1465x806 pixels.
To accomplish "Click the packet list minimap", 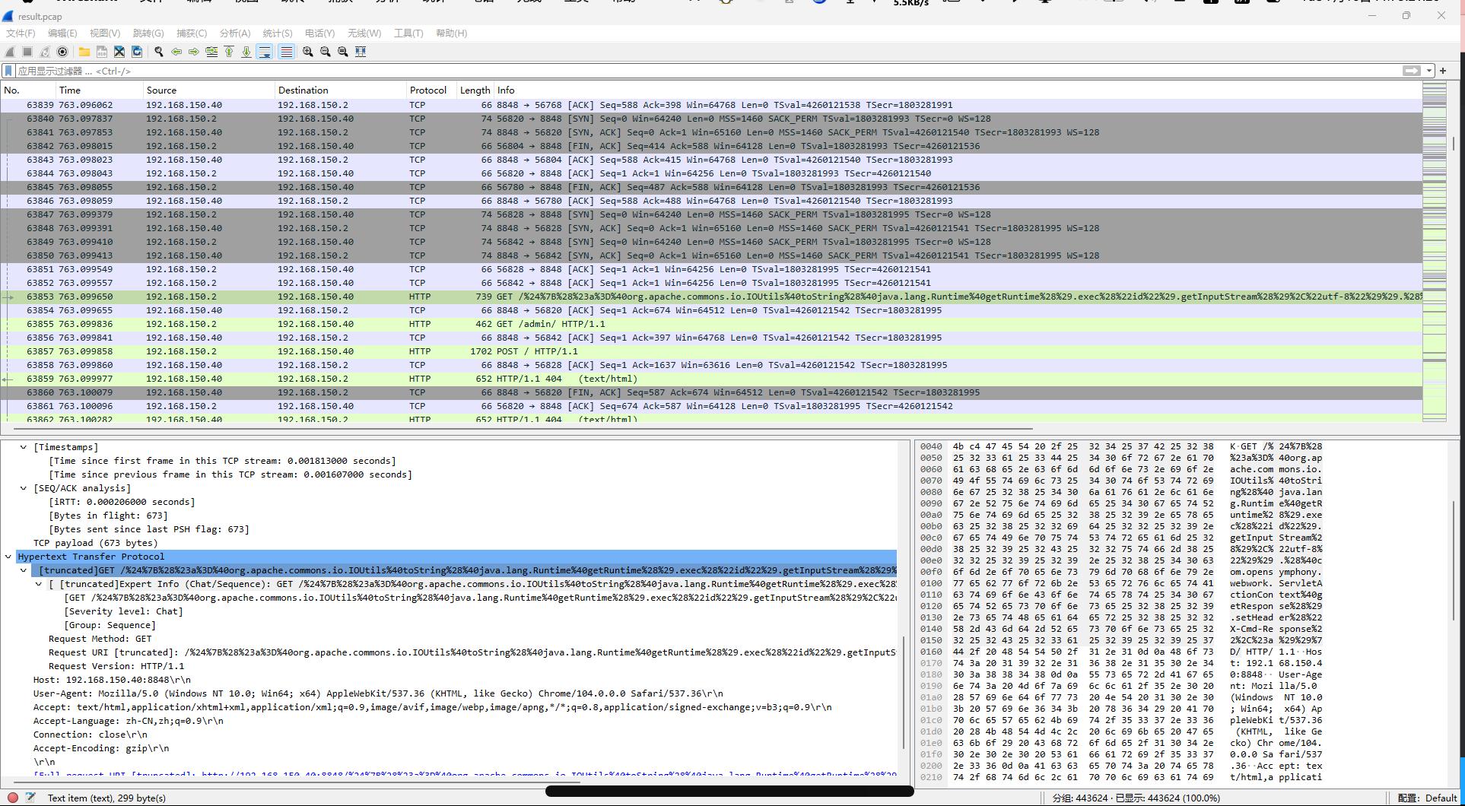I will [1434, 251].
